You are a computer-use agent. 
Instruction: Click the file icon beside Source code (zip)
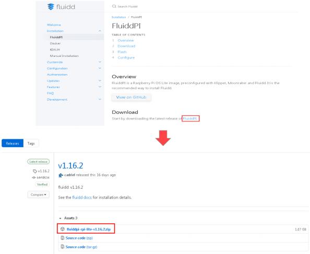[63, 238]
